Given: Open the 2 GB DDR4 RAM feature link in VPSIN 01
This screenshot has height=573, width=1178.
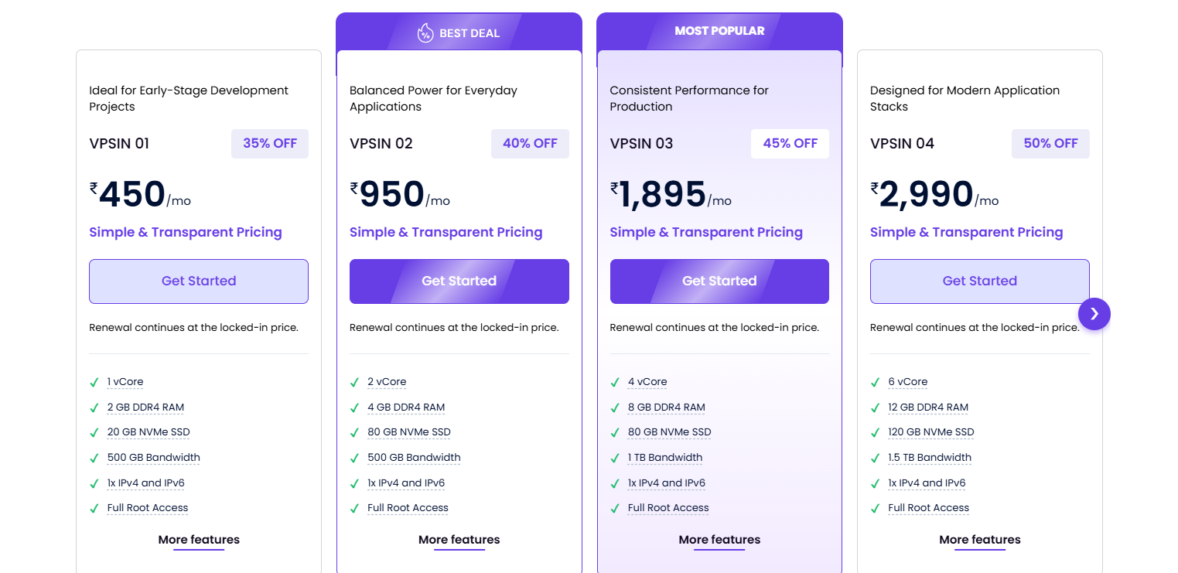Looking at the screenshot, I should click(x=145, y=407).
